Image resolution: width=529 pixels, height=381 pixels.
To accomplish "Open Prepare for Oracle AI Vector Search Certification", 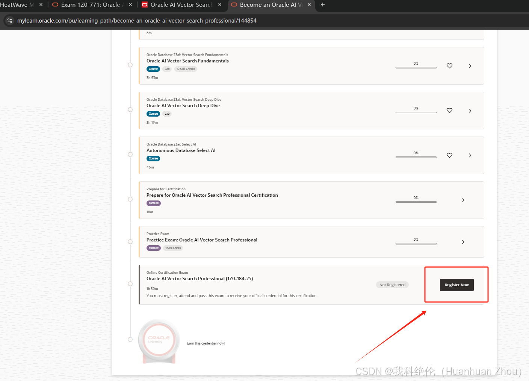I will click(212, 195).
